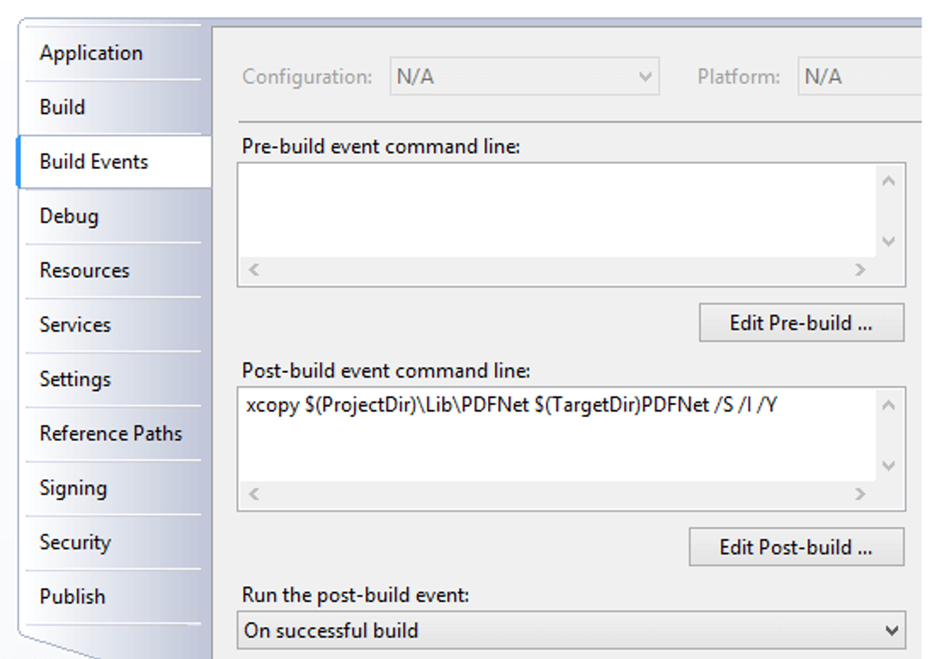This screenshot has width=952, height=659.
Task: Select the Security tab
Action: [x=113, y=542]
